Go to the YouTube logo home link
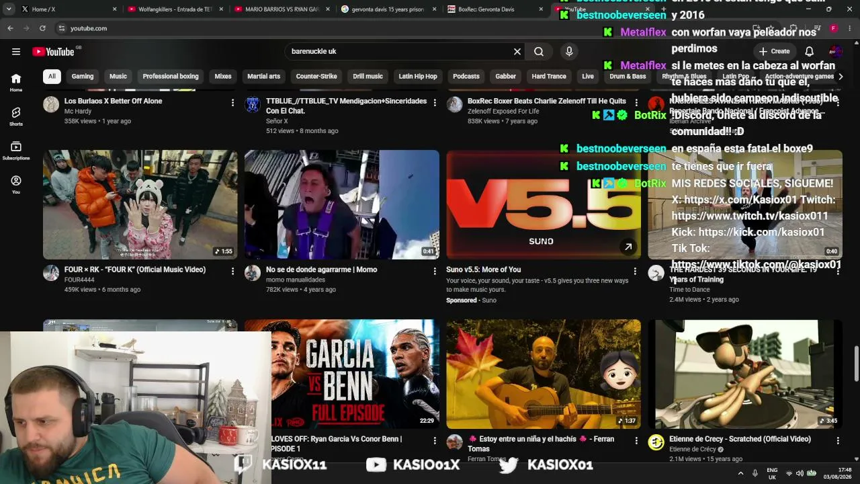 pos(53,52)
